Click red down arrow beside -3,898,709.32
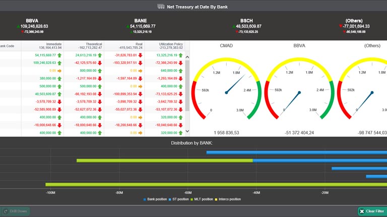Viewport: 387px width, 217px height. pyautogui.click(x=140, y=102)
